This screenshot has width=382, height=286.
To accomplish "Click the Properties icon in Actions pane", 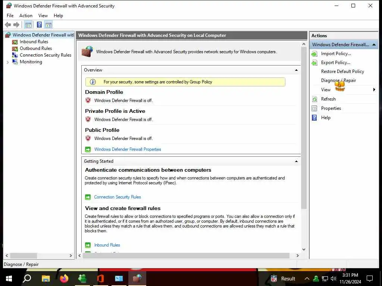I will coord(314,108).
